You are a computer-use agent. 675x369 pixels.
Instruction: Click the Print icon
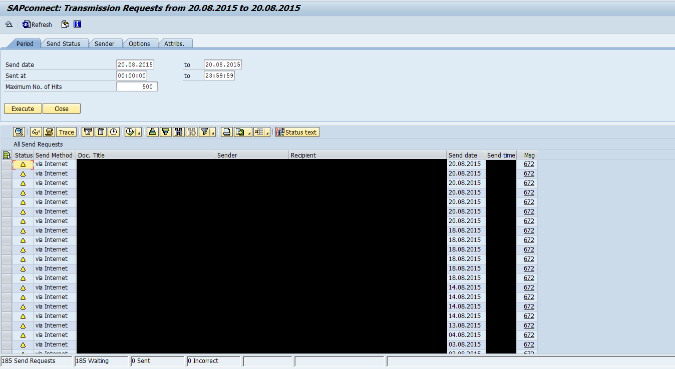pyautogui.click(x=227, y=132)
